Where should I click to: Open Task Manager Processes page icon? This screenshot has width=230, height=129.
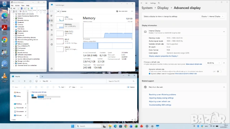52,16
